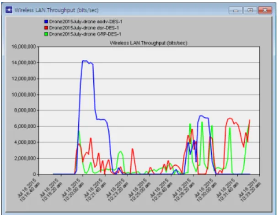Click the 16,000,000 y-axis label
The height and width of the screenshot is (215, 279).
click(24, 47)
